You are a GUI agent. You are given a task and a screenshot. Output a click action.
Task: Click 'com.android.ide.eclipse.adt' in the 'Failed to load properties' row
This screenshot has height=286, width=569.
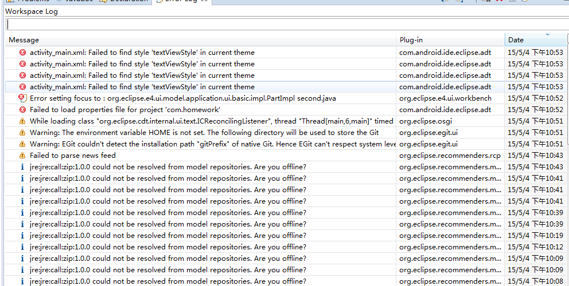445,109
